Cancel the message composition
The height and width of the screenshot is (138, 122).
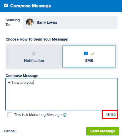(x=9, y=131)
